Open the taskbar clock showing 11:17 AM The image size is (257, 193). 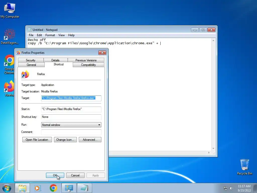tap(244, 188)
